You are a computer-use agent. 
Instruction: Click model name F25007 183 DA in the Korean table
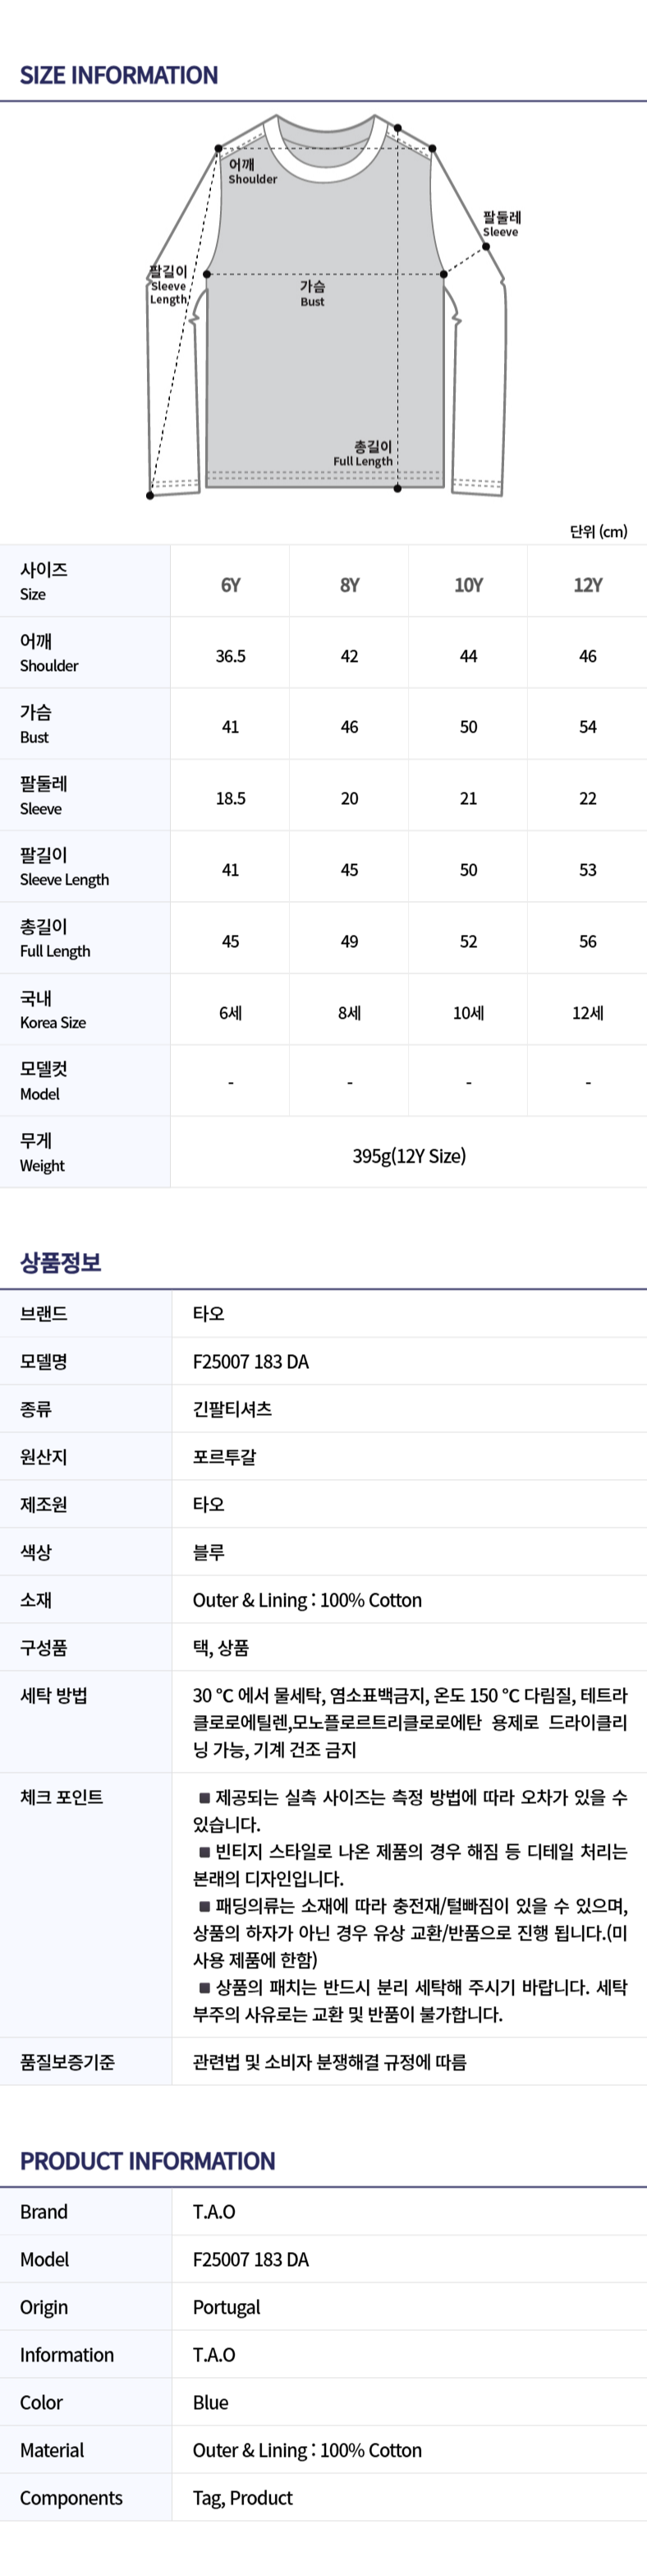click(x=250, y=1361)
